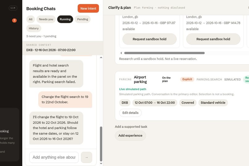Click the chat scrollbar up arrow
The width and height of the screenshot is (249, 166).
[x=101, y=57]
